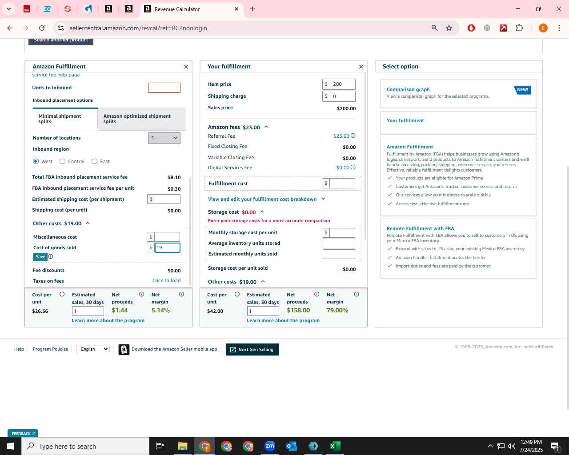The image size is (569, 455).
Task: Edit Amazon Fulfillment estimated sales field
Action: pyautogui.click(x=88, y=311)
